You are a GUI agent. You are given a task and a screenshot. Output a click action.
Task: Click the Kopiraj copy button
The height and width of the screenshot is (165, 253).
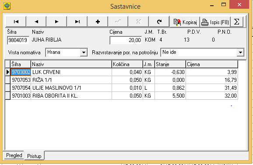coord(185,22)
